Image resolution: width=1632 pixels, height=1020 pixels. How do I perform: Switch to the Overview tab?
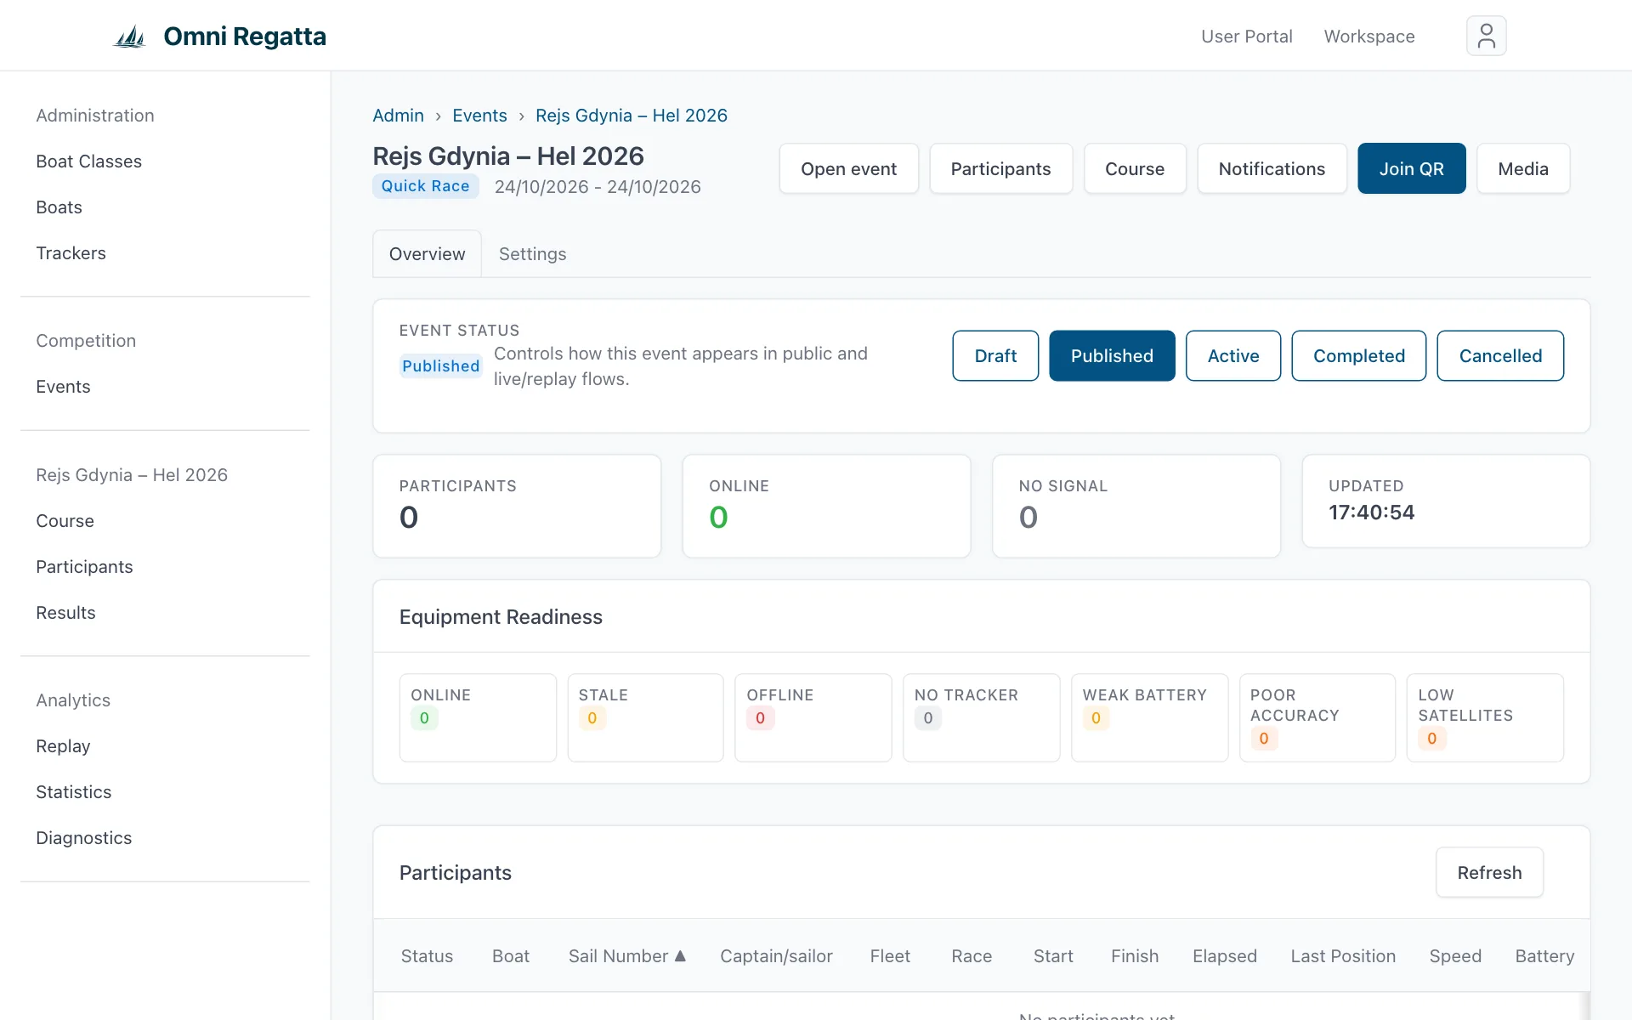click(x=427, y=253)
